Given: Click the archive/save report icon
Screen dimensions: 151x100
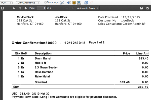Looking at the screenshot, I should [x=79, y=2].
